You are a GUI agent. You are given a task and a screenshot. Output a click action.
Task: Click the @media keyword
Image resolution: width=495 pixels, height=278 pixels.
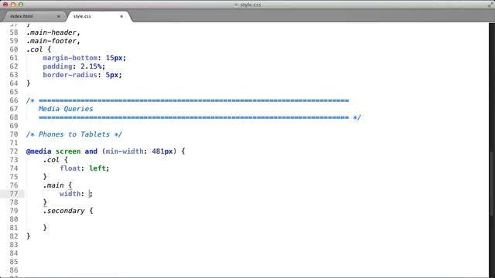pos(39,151)
